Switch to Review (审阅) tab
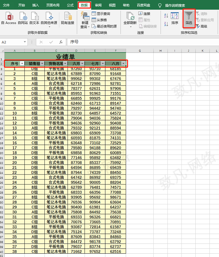Screen dimensions: 219x257 [98, 5]
